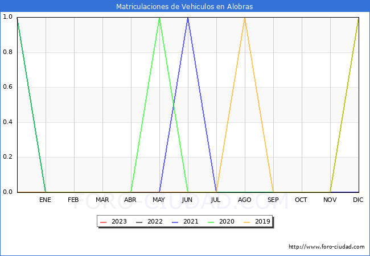370x256 pixels.
Task: Click the FEB month axis label
Action: pos(73,200)
